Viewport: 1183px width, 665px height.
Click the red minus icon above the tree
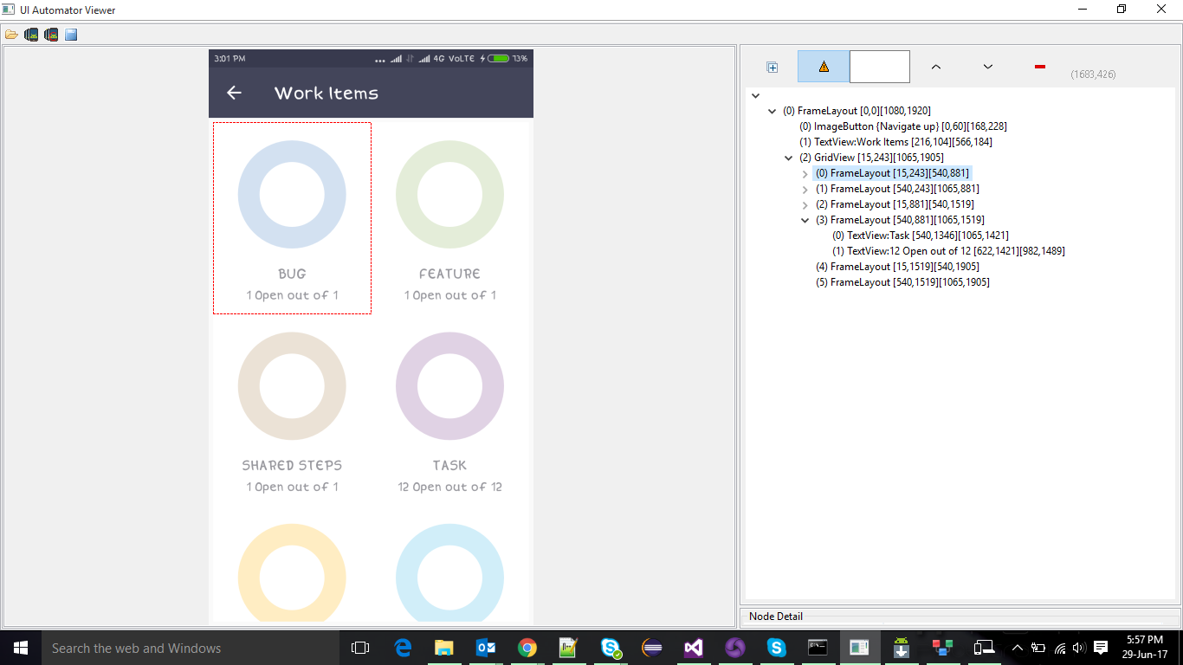(x=1039, y=67)
